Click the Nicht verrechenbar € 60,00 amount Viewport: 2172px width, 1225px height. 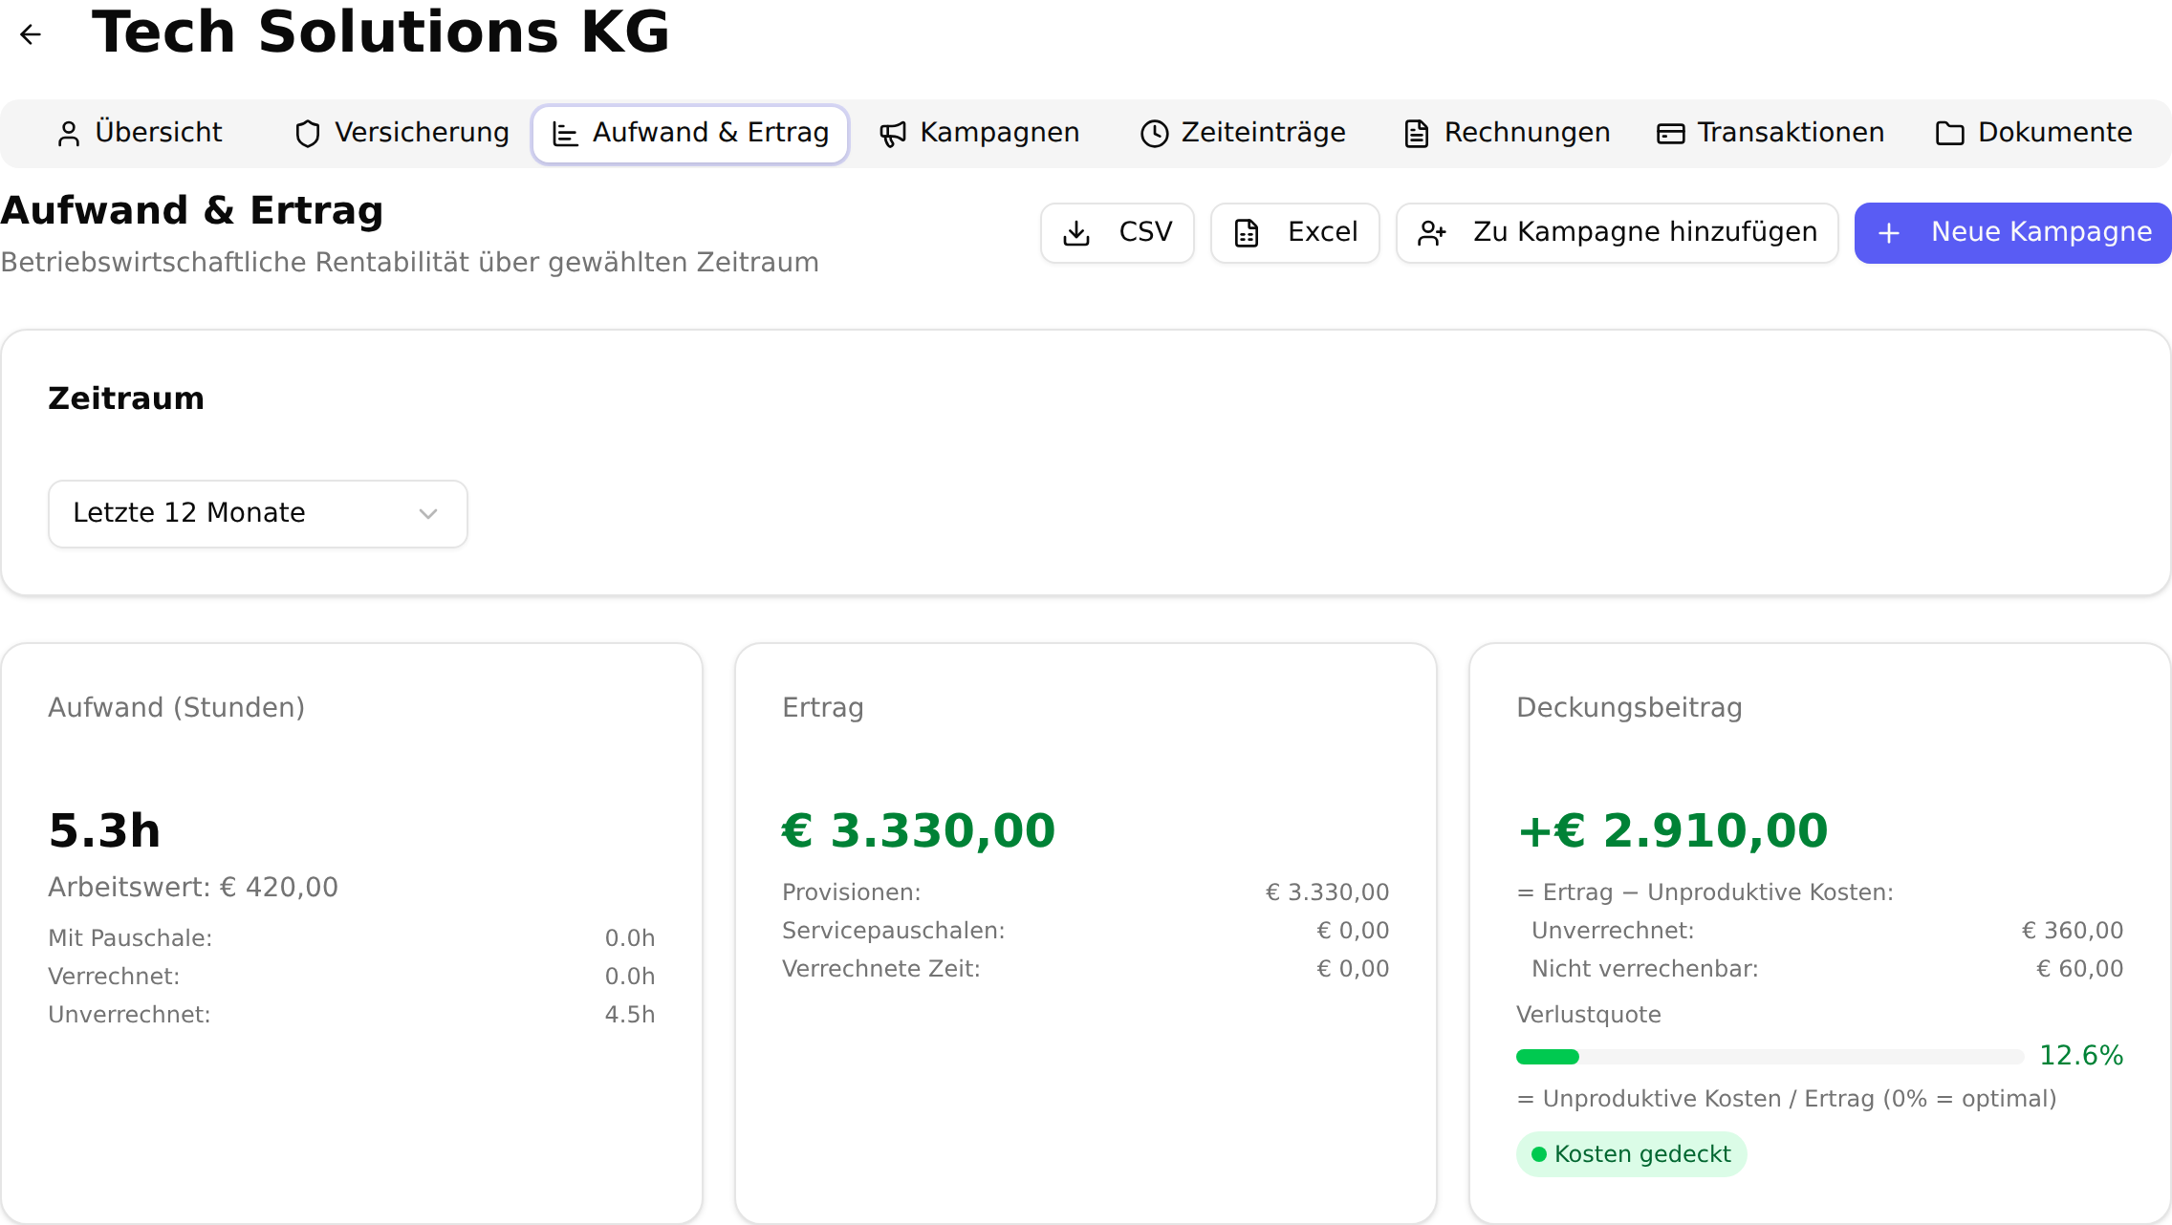click(x=2080, y=969)
